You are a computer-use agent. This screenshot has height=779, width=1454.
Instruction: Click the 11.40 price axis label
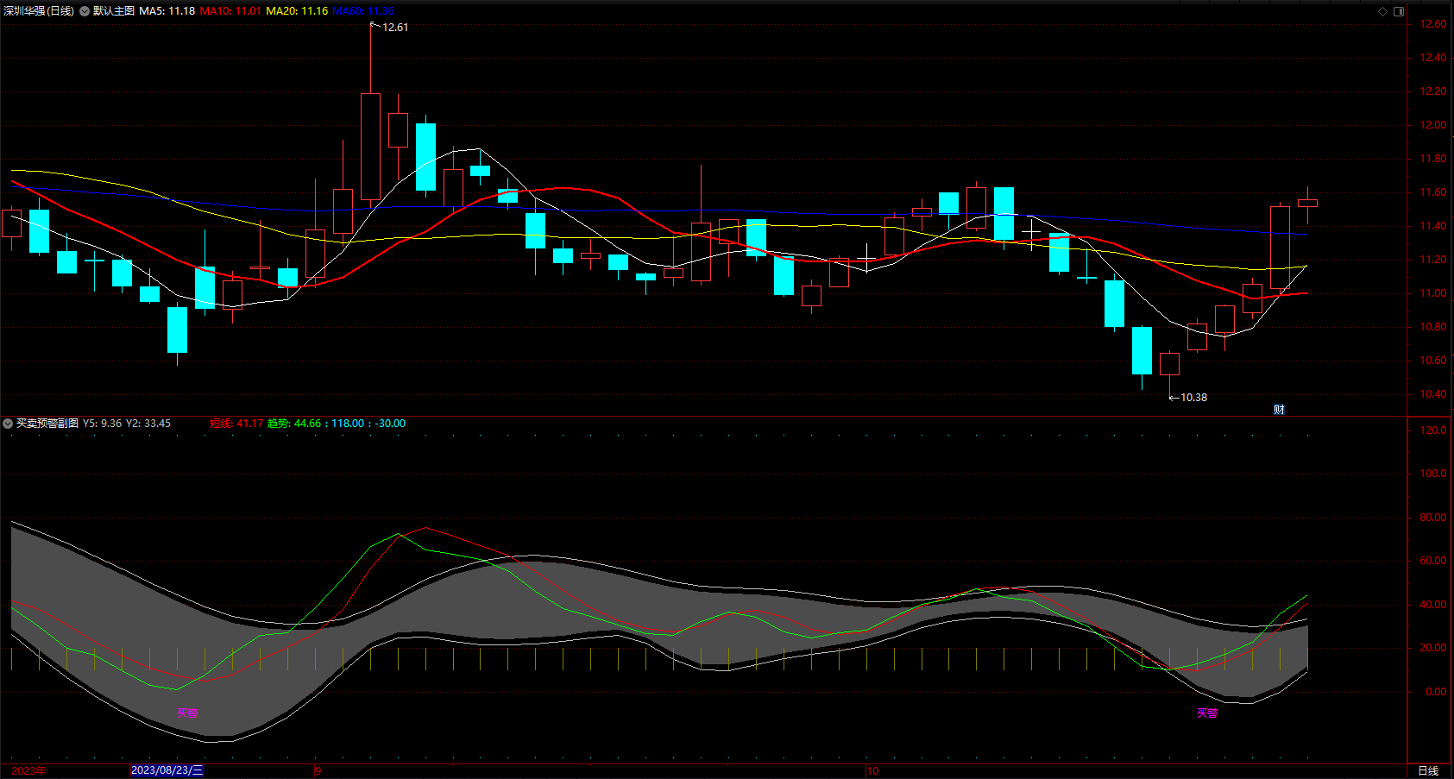(x=1433, y=226)
